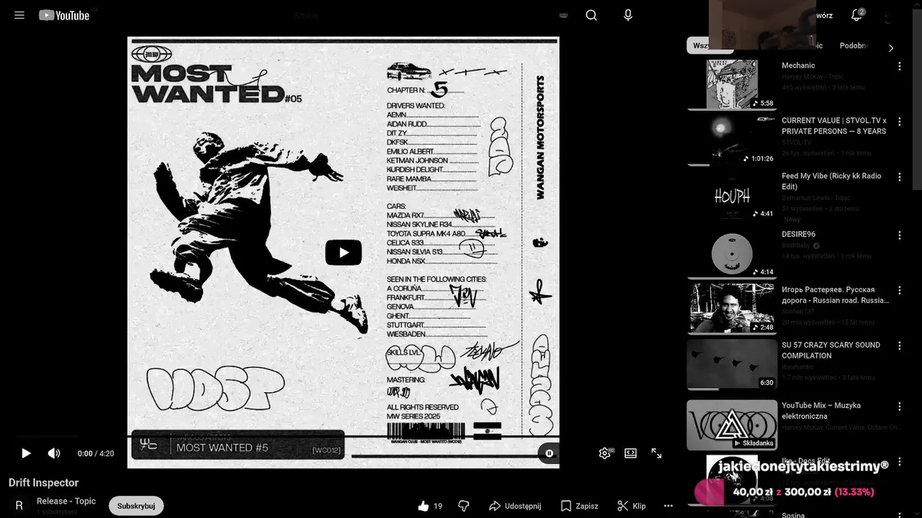Open DESIRE96 video title

click(798, 234)
